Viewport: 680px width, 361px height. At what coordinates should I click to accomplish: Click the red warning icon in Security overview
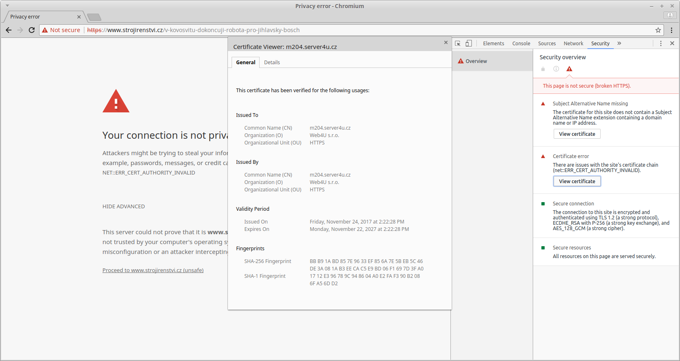[569, 69]
